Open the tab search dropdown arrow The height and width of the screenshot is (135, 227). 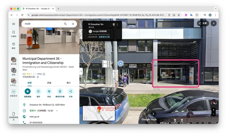click(x=216, y=9)
